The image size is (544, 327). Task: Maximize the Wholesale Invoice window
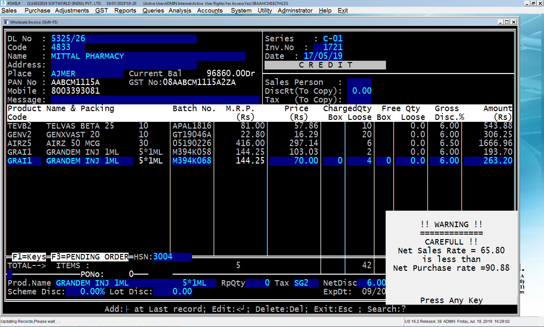click(507, 22)
